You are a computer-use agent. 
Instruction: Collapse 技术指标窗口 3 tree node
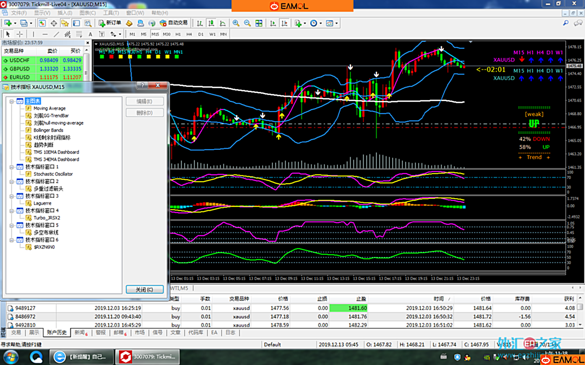[x=11, y=196]
